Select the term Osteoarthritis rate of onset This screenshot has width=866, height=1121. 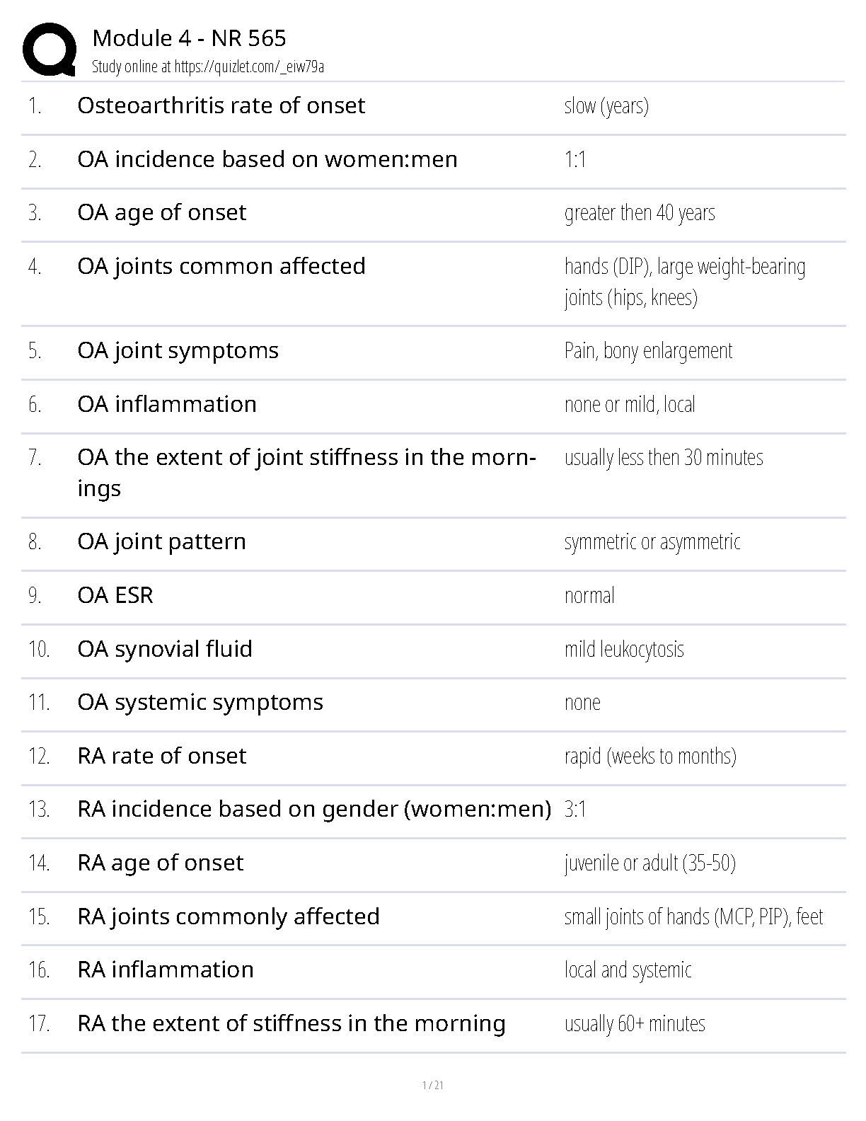pyautogui.click(x=221, y=105)
